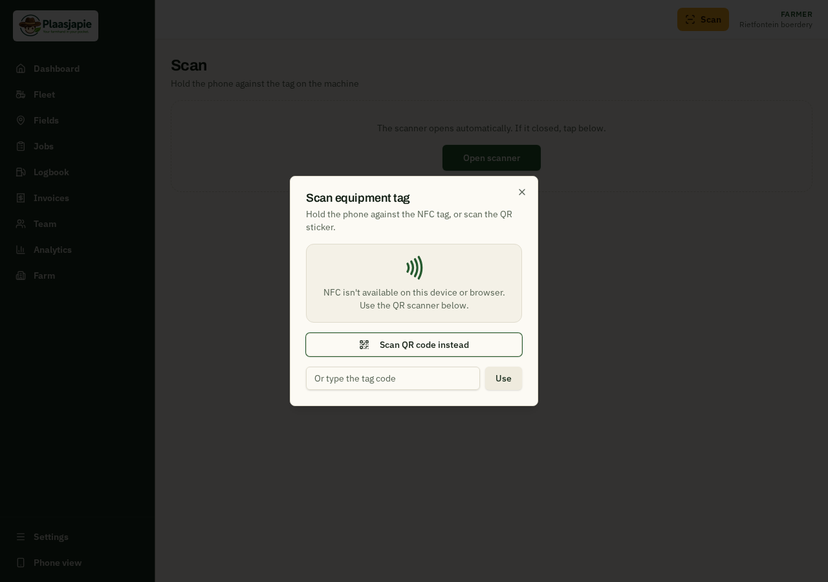Click the Open scanner button
This screenshot has width=828, height=582.
coord(492,158)
